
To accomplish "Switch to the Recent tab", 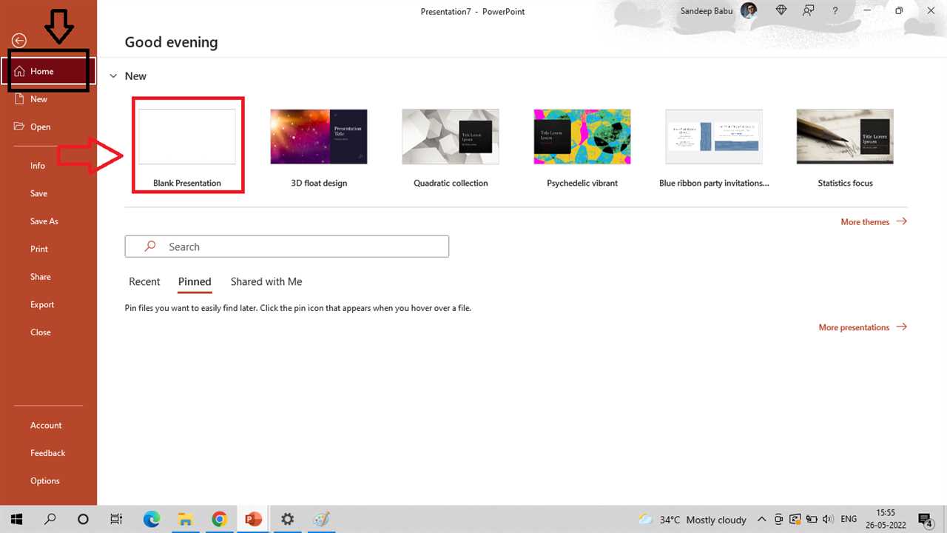I will point(144,282).
